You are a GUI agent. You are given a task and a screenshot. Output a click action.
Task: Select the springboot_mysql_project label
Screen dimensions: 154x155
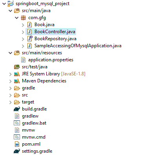[42, 4]
